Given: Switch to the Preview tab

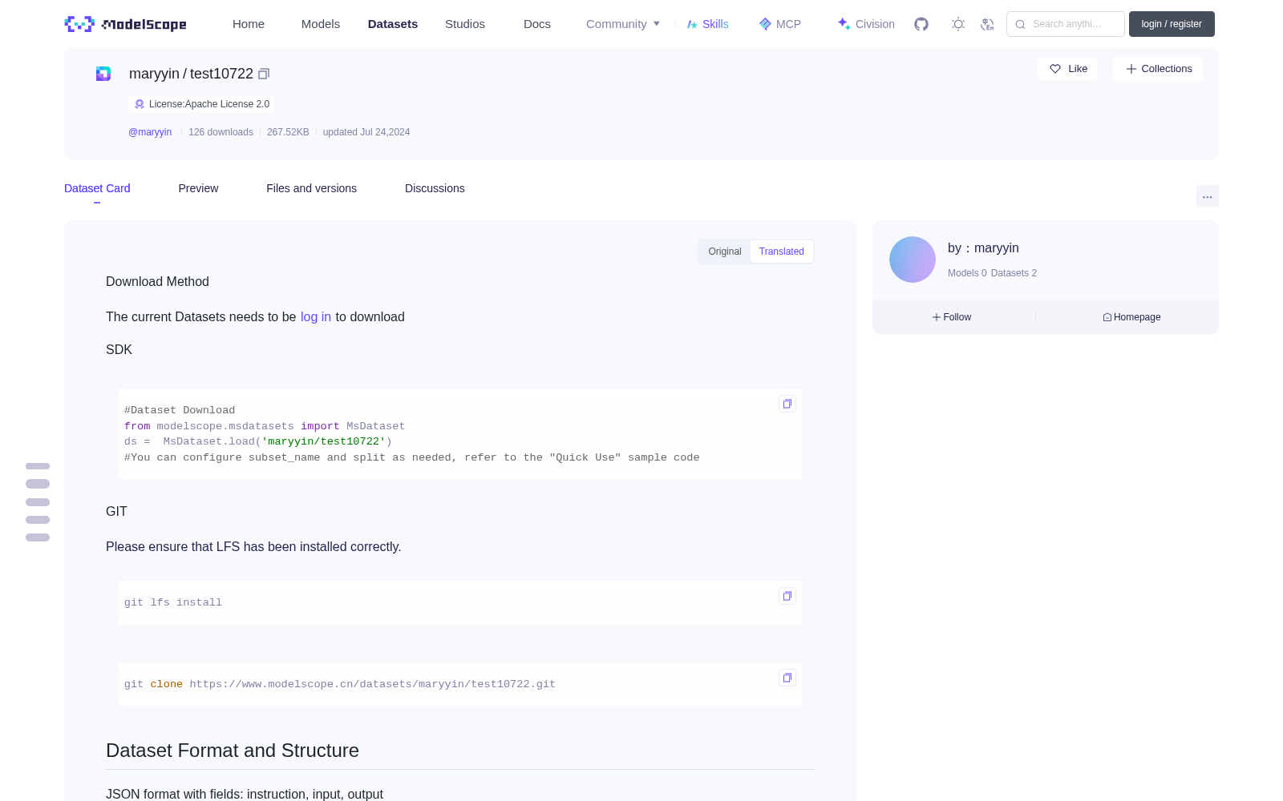Looking at the screenshot, I should click(x=198, y=188).
